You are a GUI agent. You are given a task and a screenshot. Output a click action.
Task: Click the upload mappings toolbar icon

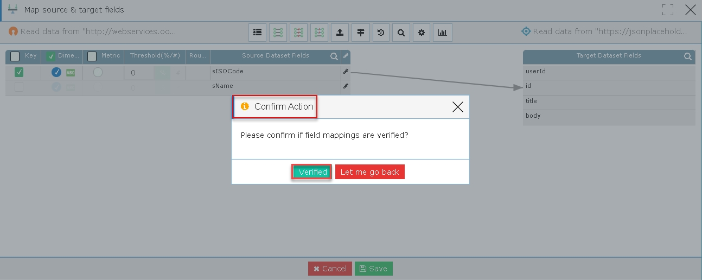coord(340,33)
